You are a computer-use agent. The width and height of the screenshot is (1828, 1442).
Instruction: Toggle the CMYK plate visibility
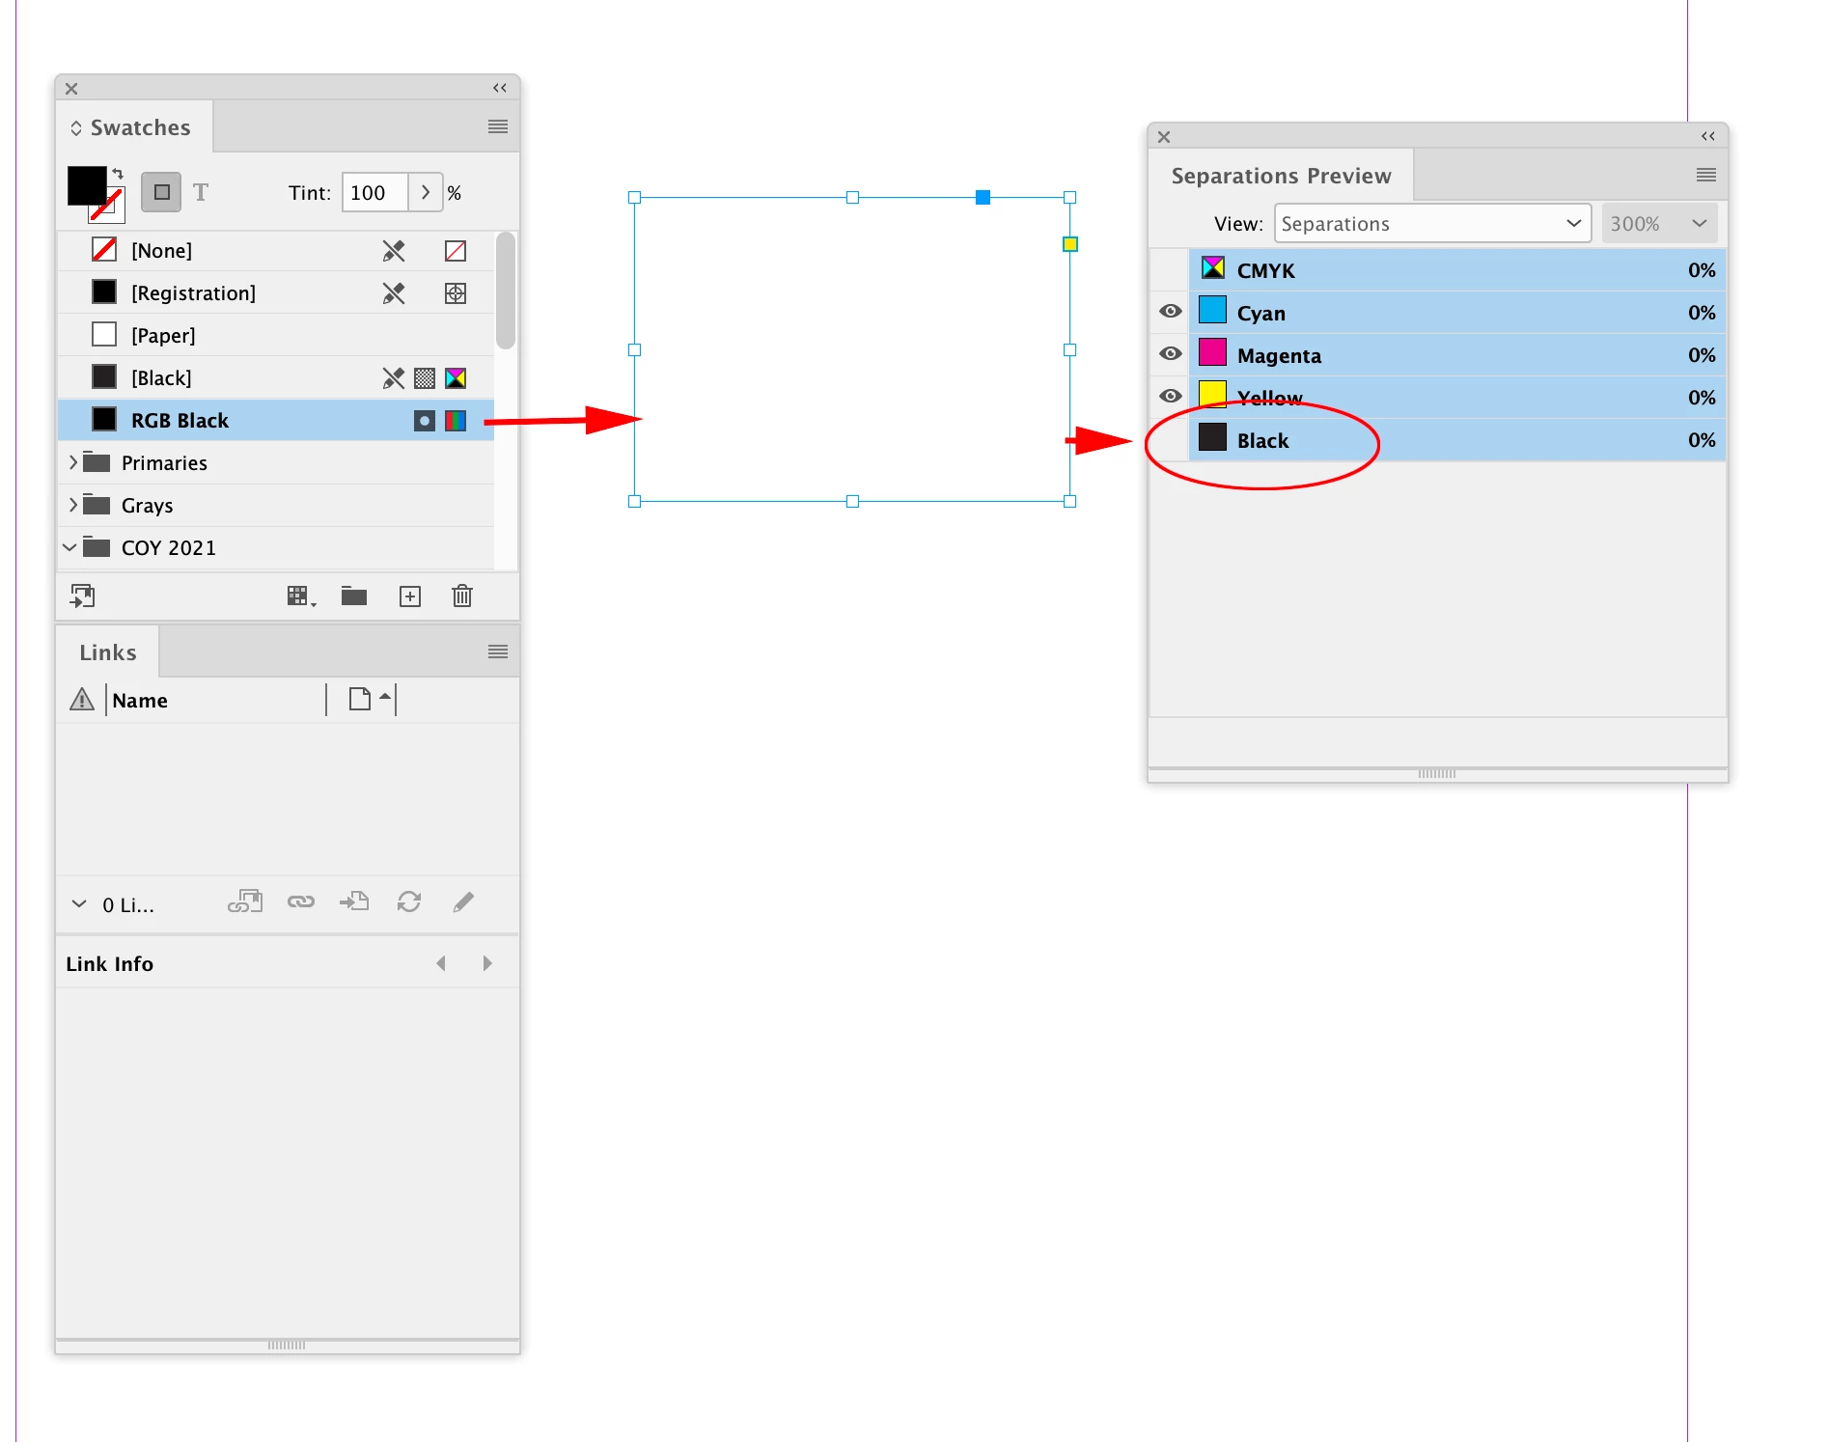(1170, 269)
